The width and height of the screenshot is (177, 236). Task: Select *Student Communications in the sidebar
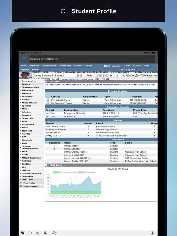30,147
